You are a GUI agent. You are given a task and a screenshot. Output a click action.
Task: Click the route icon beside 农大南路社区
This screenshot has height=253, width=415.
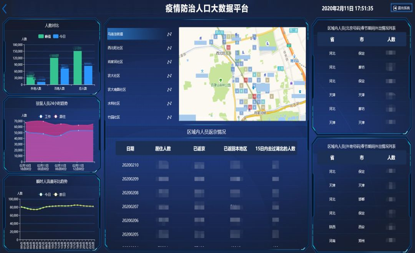point(169,89)
